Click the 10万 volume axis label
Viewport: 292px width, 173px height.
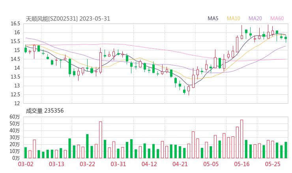pyautogui.click(x=15, y=151)
